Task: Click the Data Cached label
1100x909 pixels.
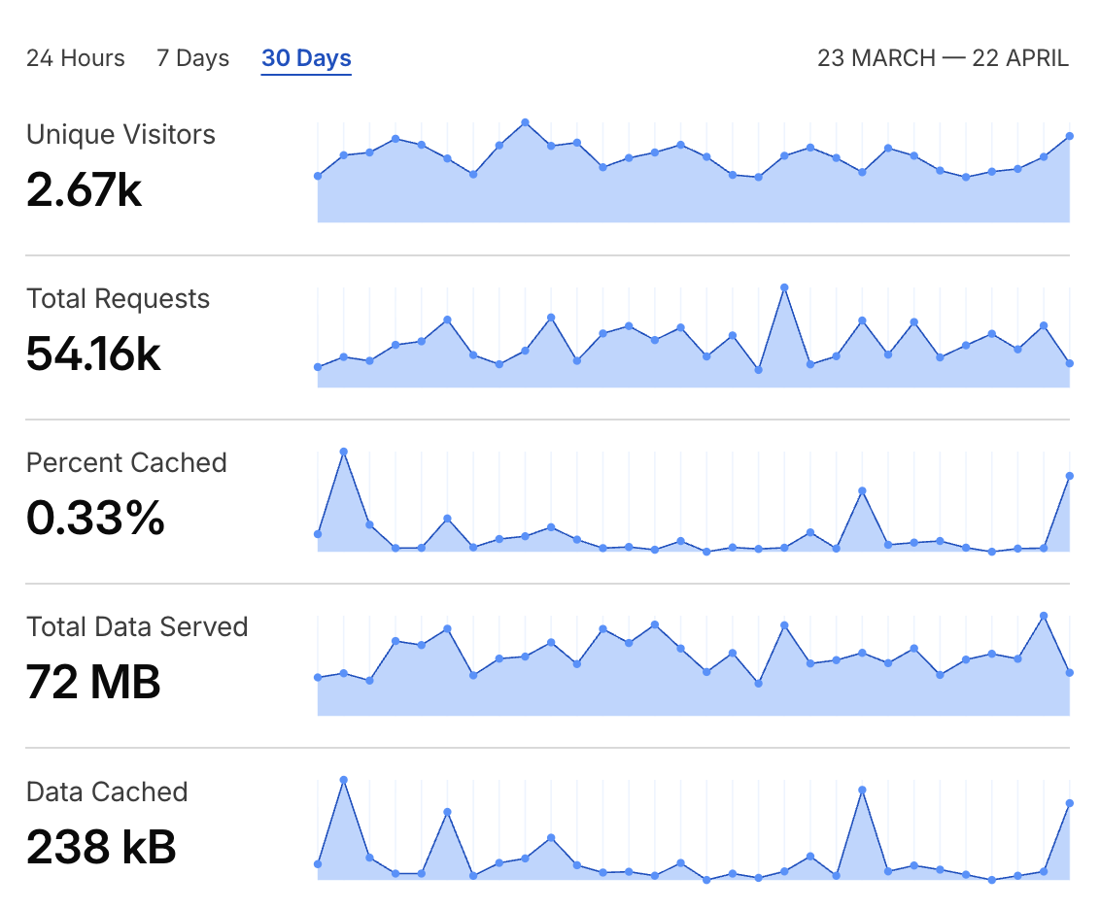Action: (x=107, y=791)
